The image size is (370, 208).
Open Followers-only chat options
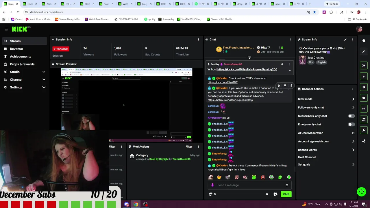coord(326,107)
